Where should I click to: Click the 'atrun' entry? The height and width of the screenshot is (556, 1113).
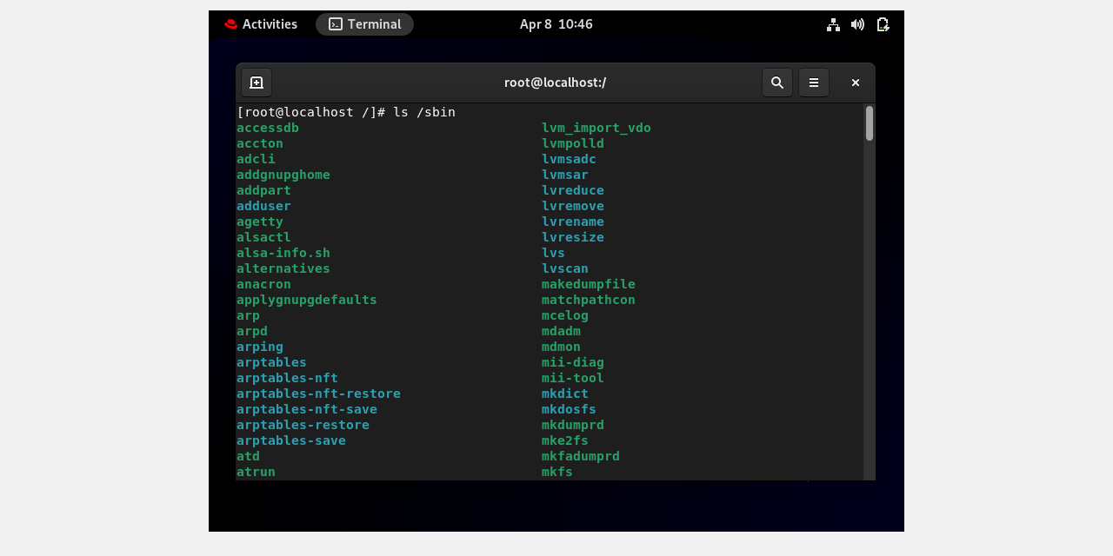pos(256,472)
